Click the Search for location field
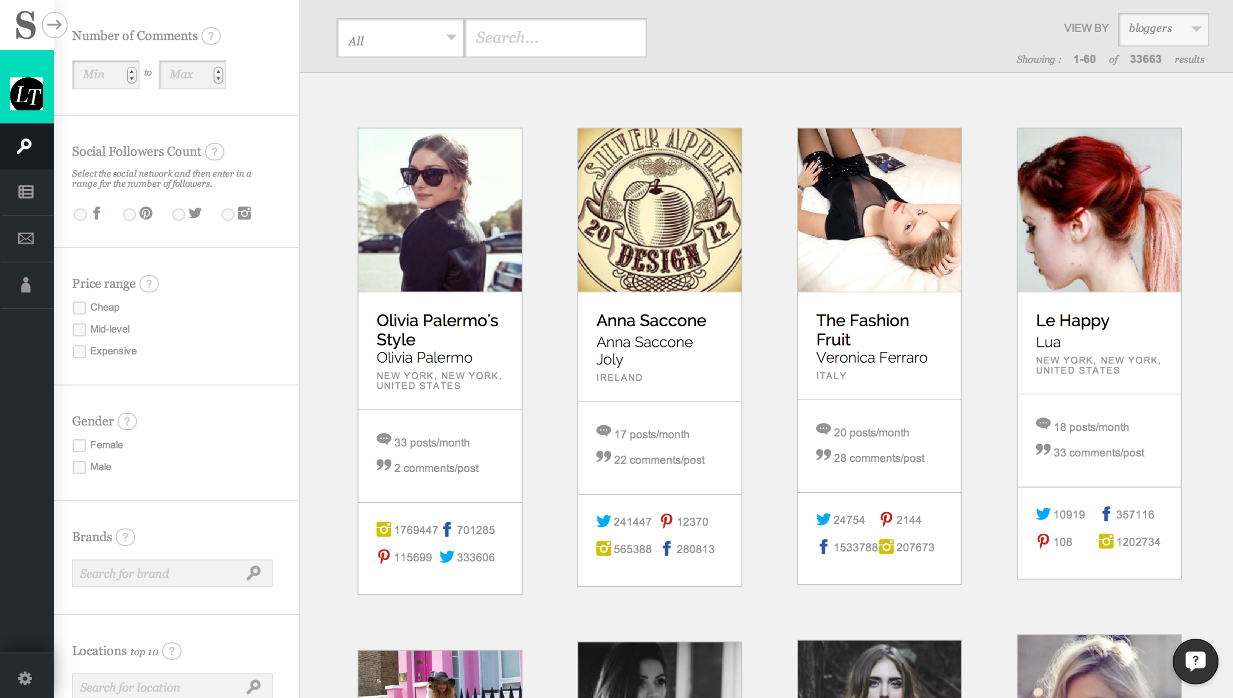The width and height of the screenshot is (1233, 698). coord(172,686)
